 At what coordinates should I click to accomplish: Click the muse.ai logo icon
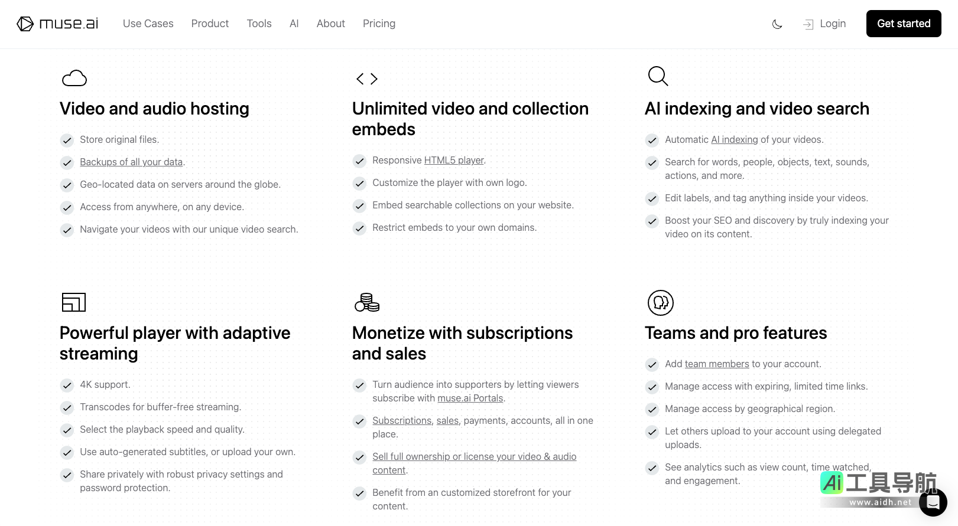(x=25, y=24)
